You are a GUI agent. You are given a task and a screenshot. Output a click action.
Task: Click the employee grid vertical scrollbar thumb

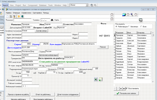click(x=153, y=35)
